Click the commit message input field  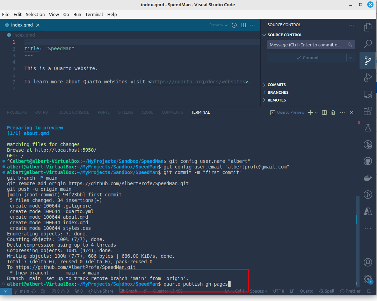pos(311,45)
